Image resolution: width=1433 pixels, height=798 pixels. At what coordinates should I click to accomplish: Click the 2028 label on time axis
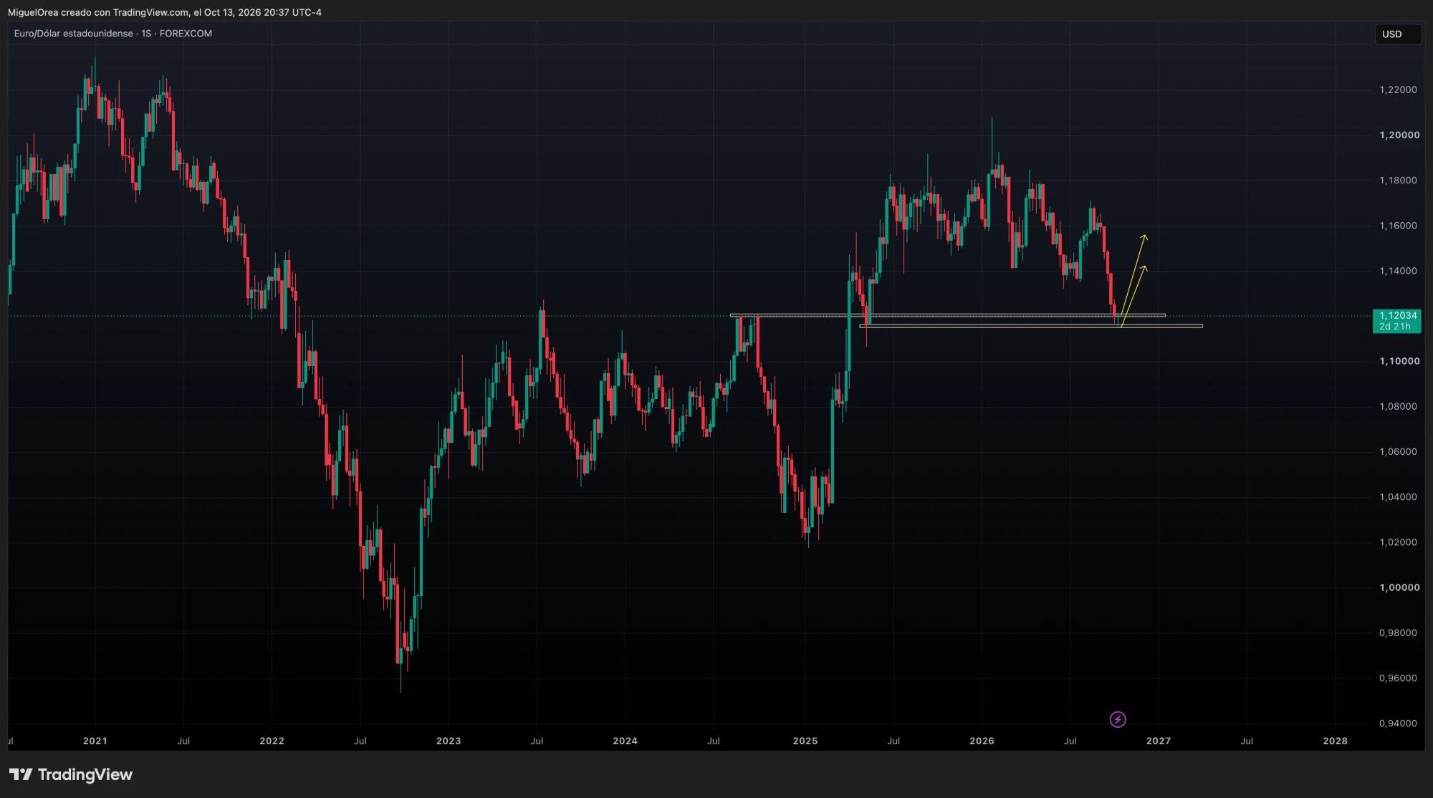(1335, 741)
